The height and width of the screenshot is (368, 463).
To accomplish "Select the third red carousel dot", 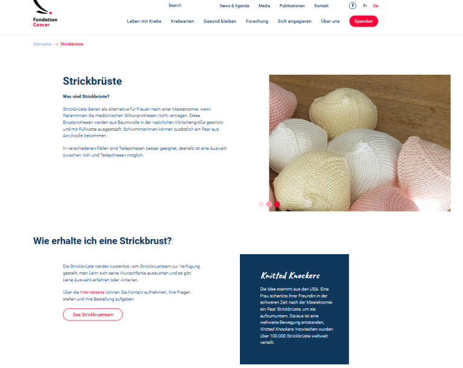I will click(x=277, y=204).
